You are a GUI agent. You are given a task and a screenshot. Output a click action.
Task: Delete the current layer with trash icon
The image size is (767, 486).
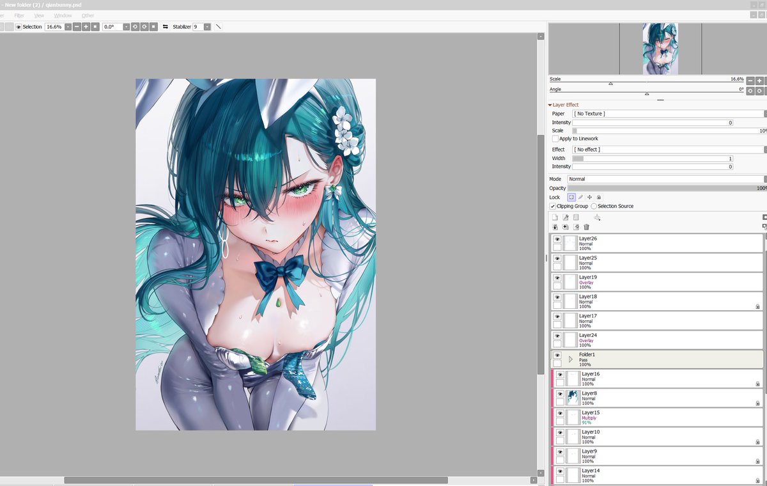click(586, 226)
